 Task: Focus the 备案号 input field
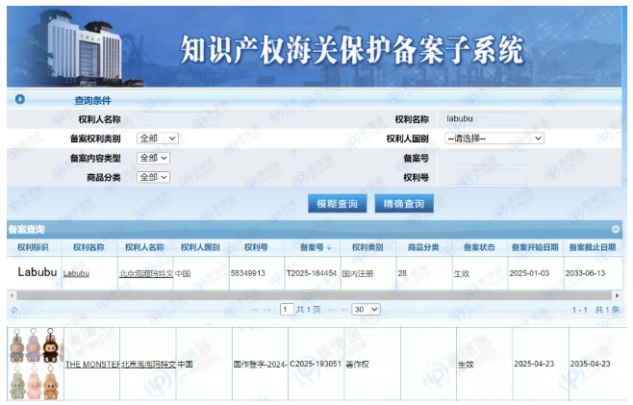pos(486,158)
